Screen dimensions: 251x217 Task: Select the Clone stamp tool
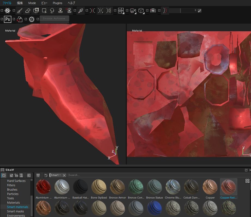point(60,11)
